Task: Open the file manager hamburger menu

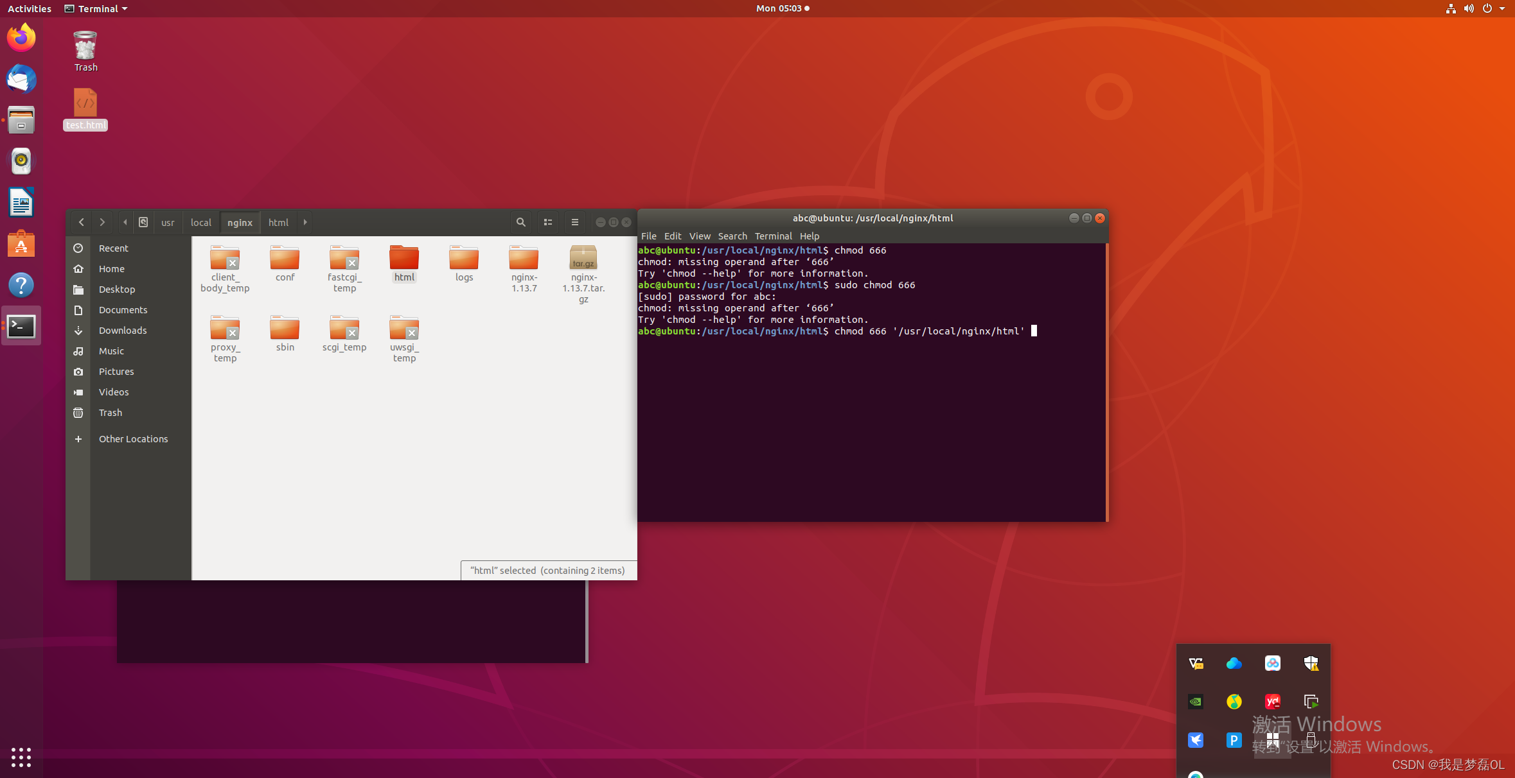Action: (574, 222)
